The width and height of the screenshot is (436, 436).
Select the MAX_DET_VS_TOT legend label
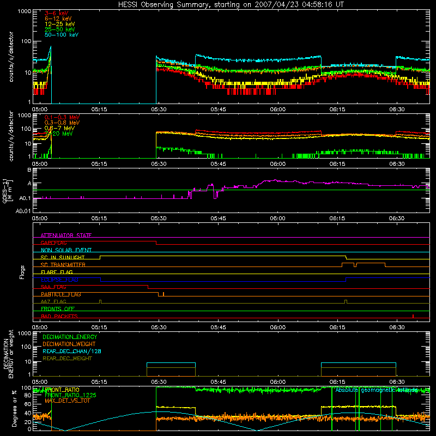click(x=67, y=401)
